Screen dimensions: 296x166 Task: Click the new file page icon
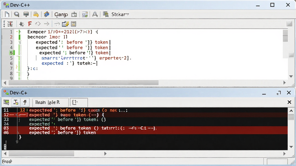click(7, 14)
